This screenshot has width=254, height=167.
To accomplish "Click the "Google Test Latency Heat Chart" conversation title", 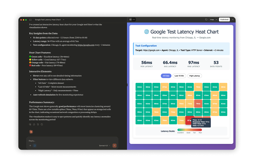I will pyautogui.click(x=48, y=20).
